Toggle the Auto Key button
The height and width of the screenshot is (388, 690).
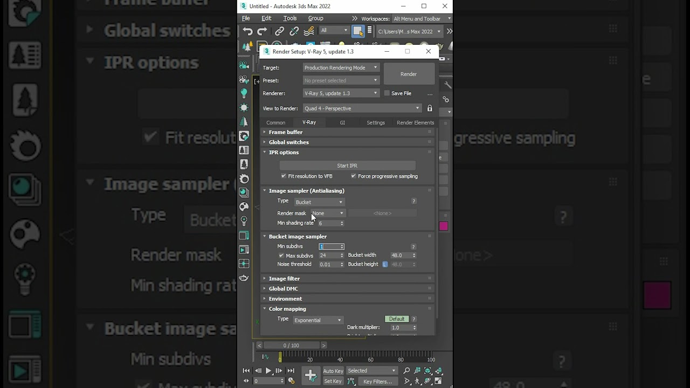pyautogui.click(x=333, y=371)
